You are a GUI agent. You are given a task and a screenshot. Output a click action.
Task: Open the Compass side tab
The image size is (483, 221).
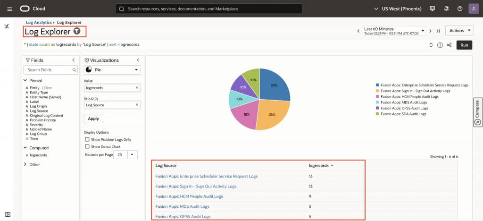tap(477, 112)
